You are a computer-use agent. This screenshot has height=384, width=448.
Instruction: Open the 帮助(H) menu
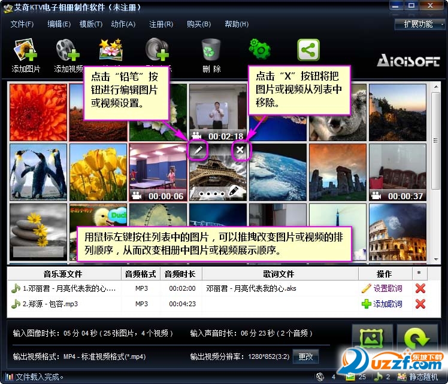[237, 25]
